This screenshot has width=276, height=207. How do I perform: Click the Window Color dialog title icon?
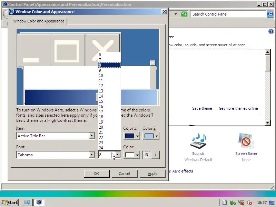pyautogui.click(x=12, y=12)
